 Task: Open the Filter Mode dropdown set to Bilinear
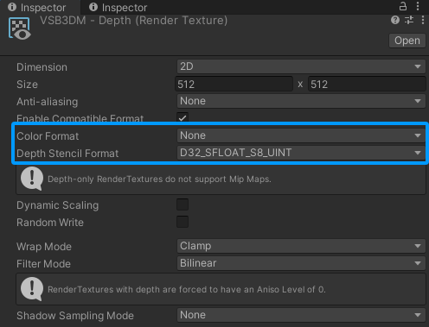pyautogui.click(x=301, y=263)
